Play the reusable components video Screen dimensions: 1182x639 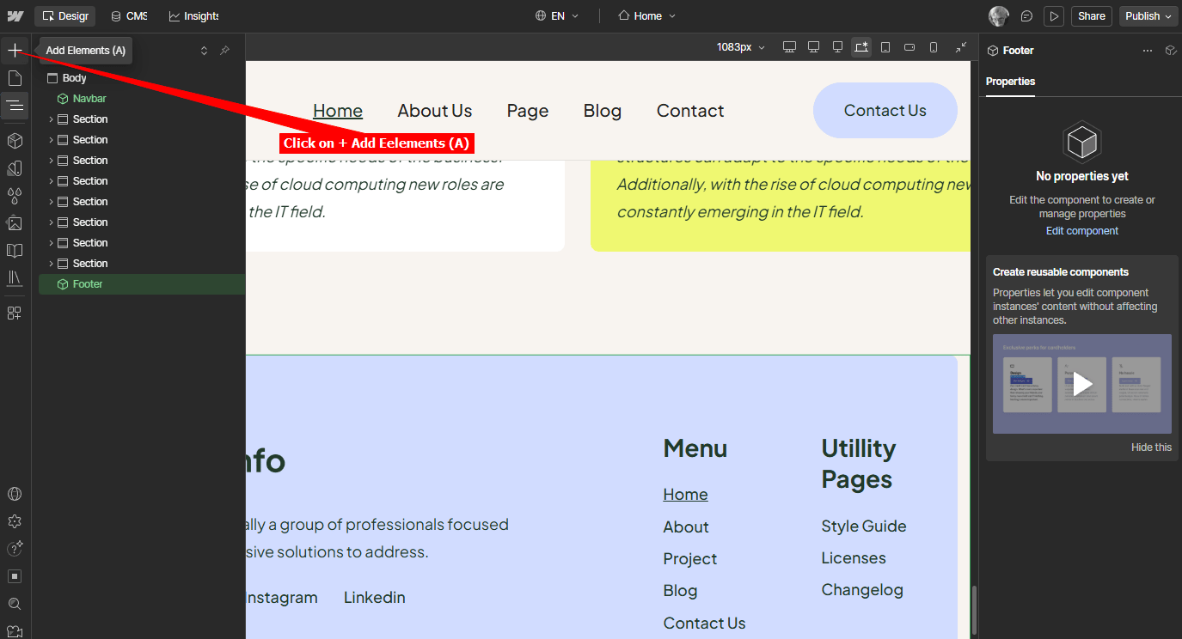pyautogui.click(x=1082, y=384)
